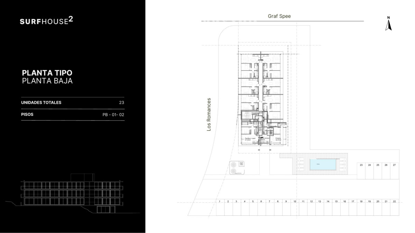The image size is (415, 233).
Task: Select parking space 7
Action: pyautogui.click(x=270, y=207)
